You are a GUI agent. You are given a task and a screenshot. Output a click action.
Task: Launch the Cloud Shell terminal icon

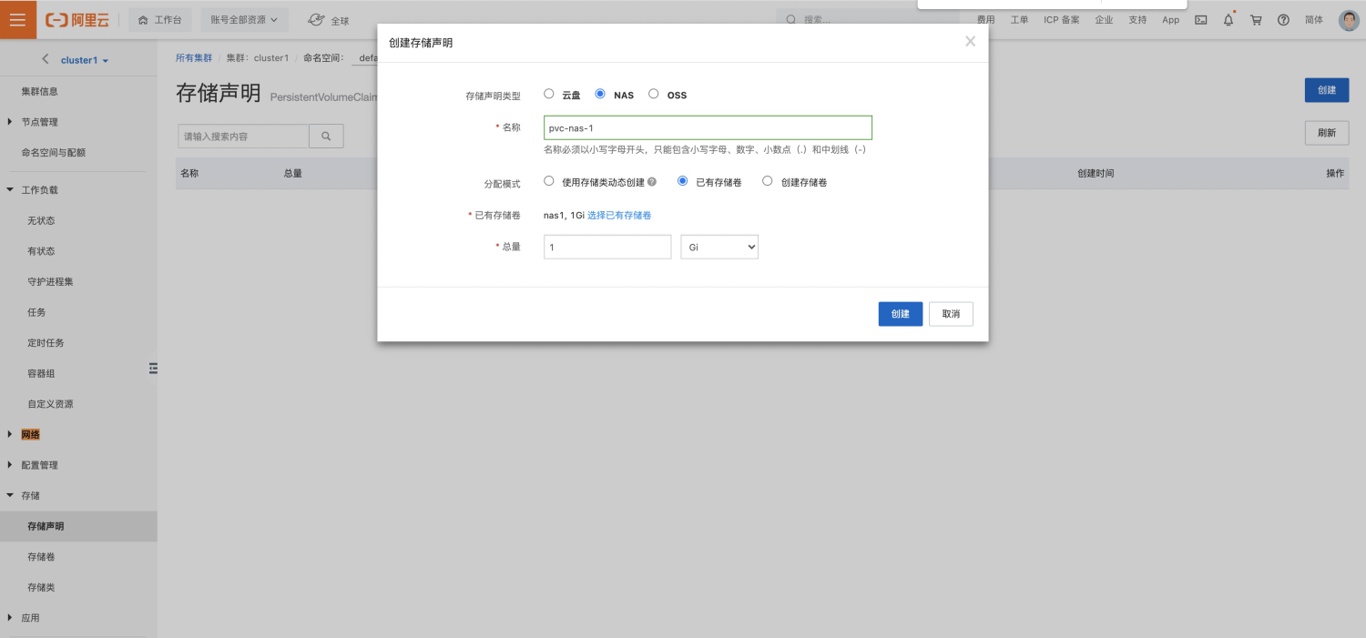[1201, 20]
